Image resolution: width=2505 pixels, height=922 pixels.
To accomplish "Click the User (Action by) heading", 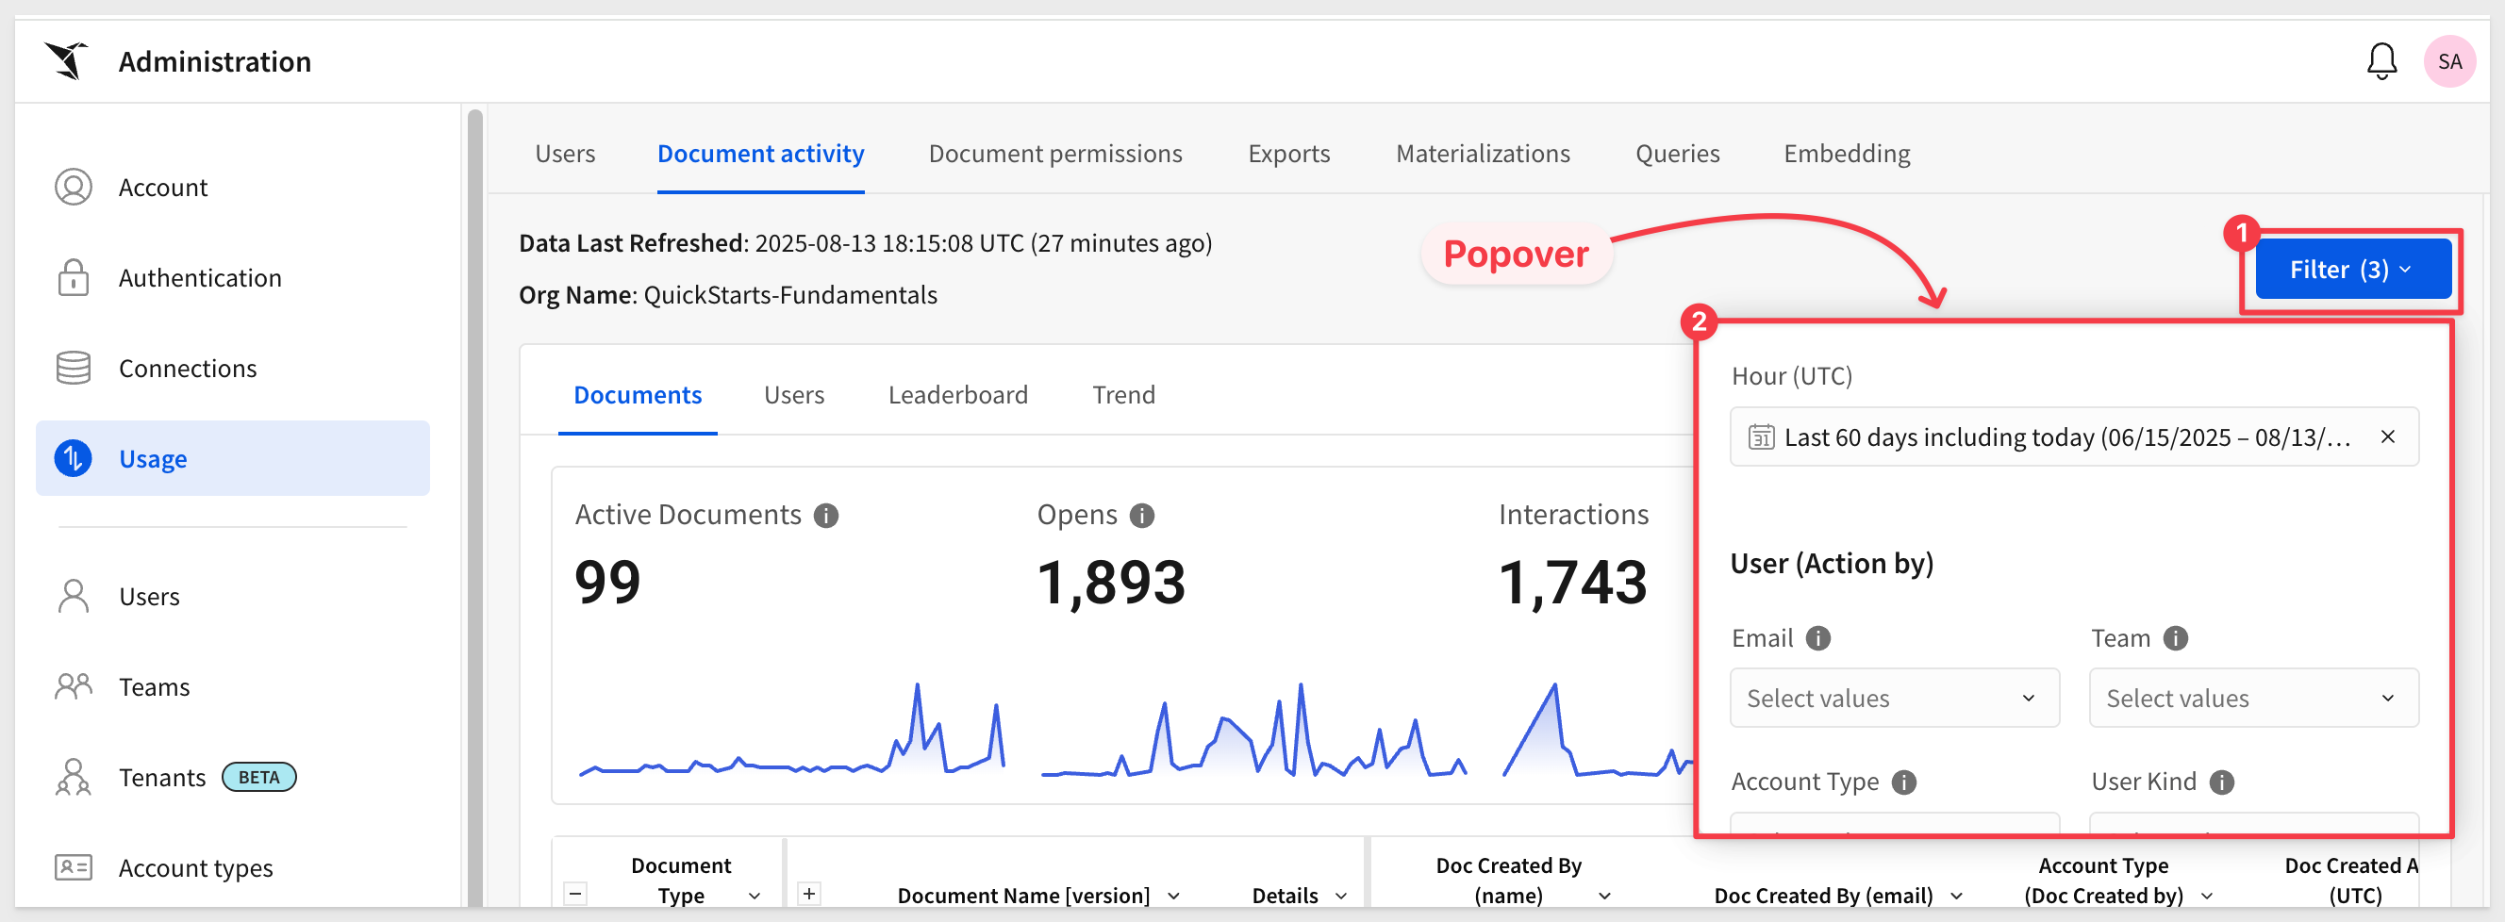I will tap(1833, 564).
